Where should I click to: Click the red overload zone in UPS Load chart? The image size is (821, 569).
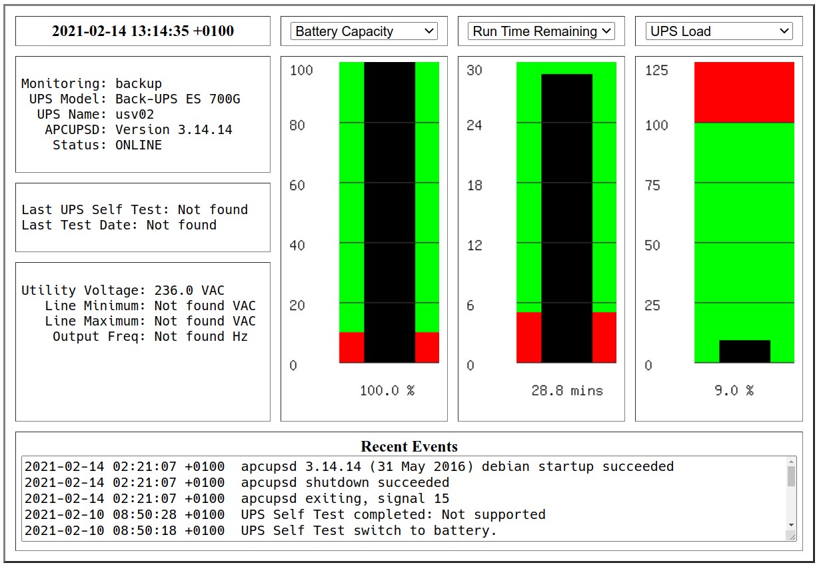click(744, 92)
